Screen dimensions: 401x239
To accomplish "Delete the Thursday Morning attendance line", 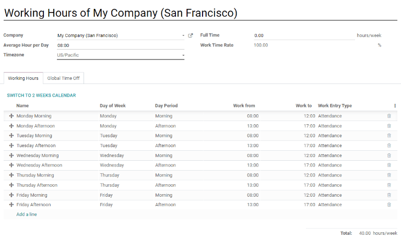I will 388,175.
